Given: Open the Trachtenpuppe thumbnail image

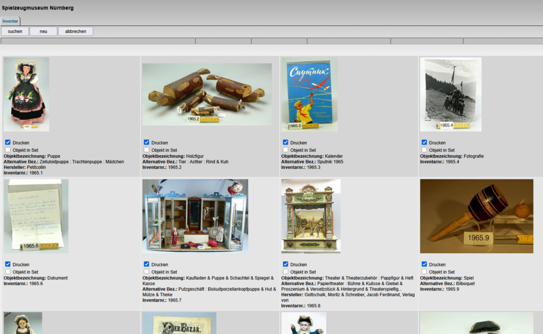Looking at the screenshot, I should 26,94.
